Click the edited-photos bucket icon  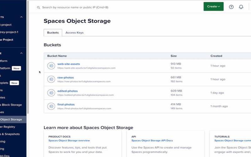pyautogui.click(x=51, y=93)
